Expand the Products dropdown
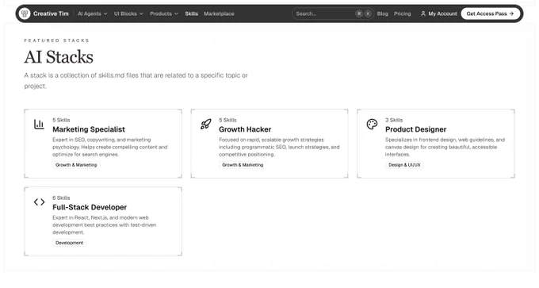 click(x=164, y=13)
